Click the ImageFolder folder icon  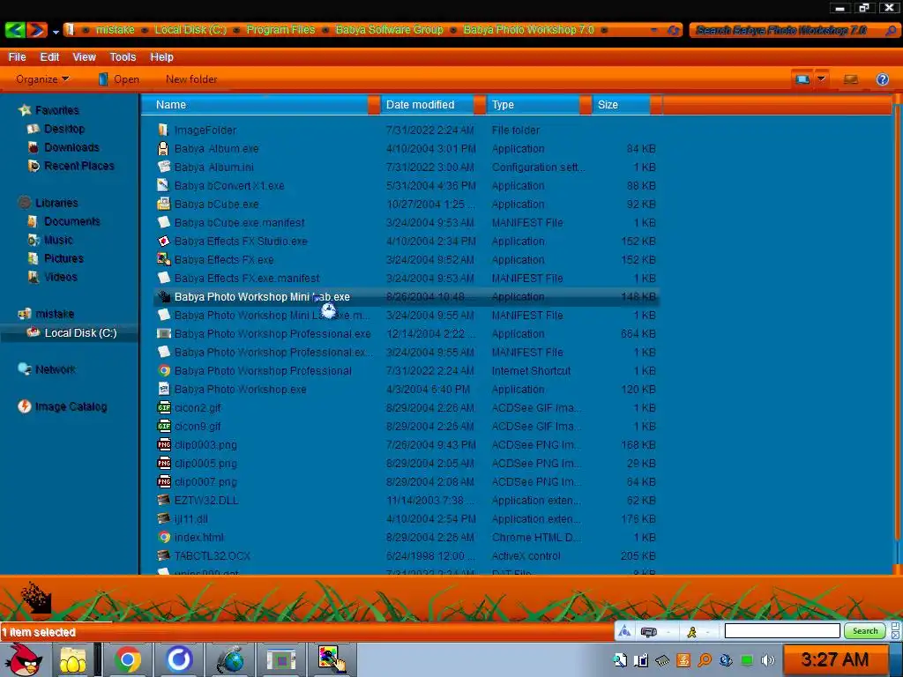pos(163,130)
